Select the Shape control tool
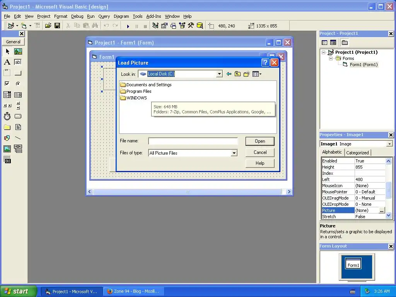Image resolution: width=396 pixels, height=297 pixels. (7, 138)
